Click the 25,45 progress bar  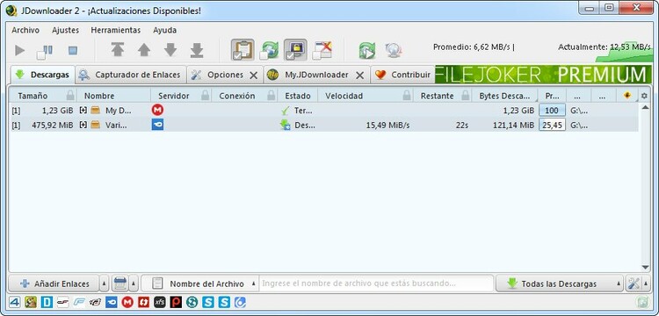pos(552,125)
